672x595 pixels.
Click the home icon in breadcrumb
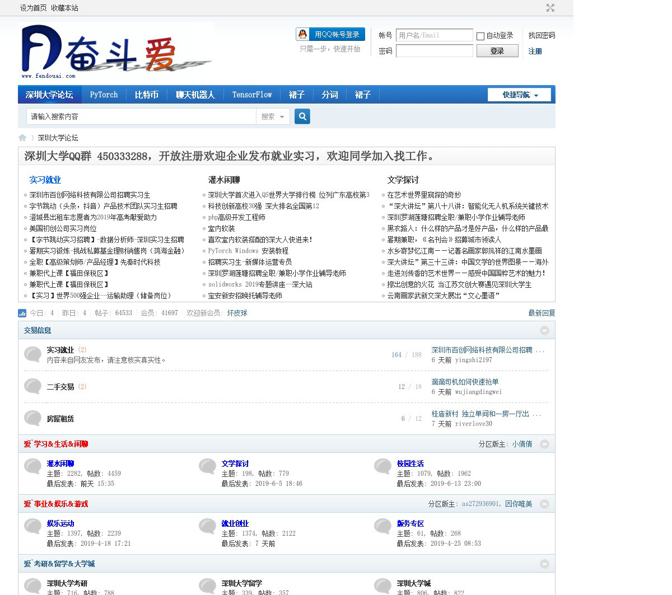(22, 138)
